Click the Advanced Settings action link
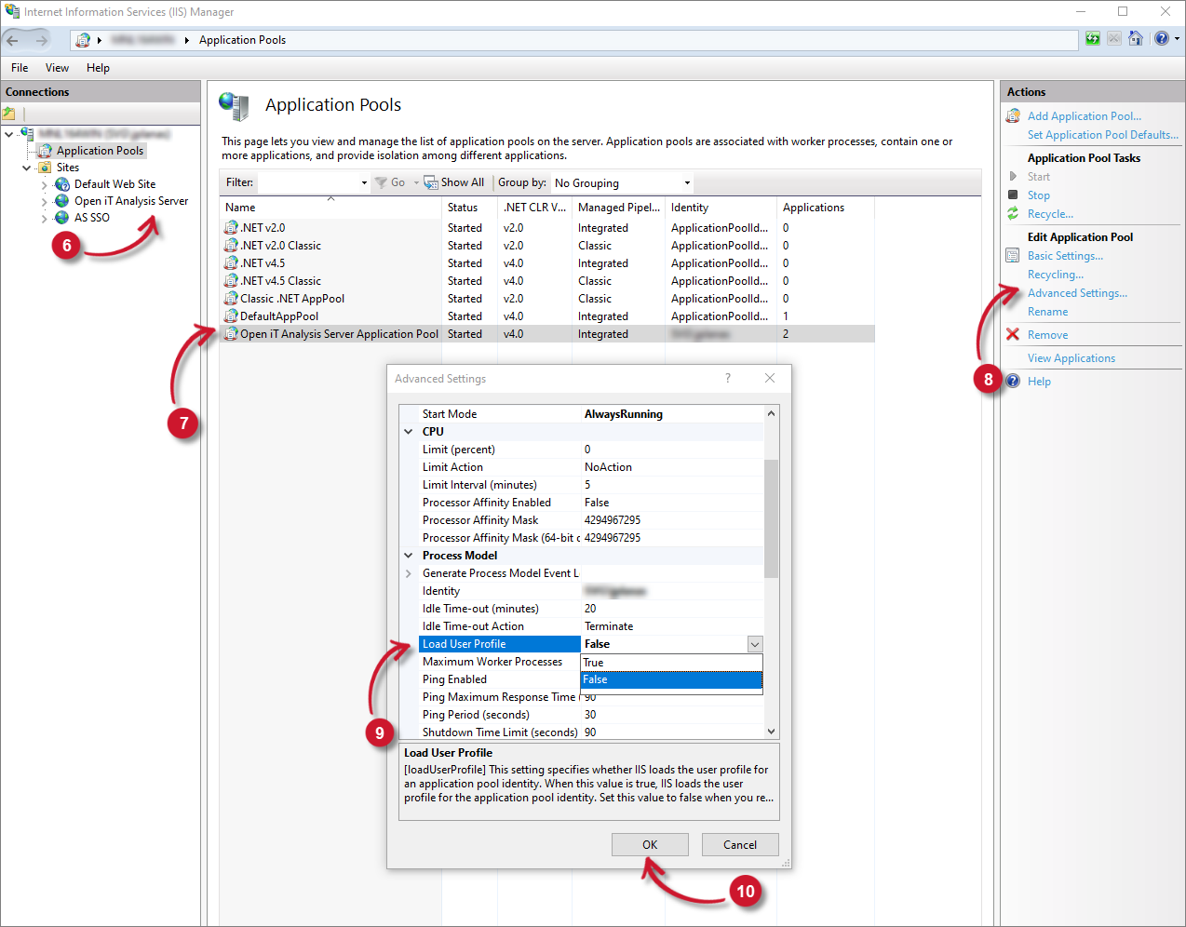This screenshot has height=927, width=1186. [1077, 293]
